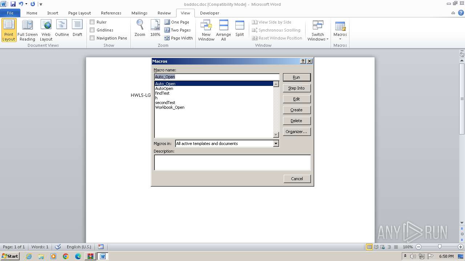Check proofing errors status icon
This screenshot has width=465, height=261.
(x=58, y=247)
